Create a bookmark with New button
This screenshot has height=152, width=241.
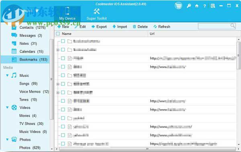tap(63, 27)
